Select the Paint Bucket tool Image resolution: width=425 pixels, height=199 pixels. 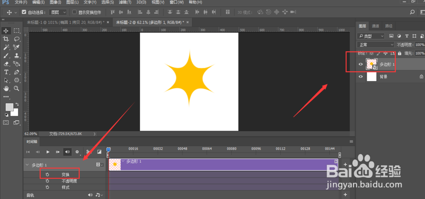coord(17,64)
